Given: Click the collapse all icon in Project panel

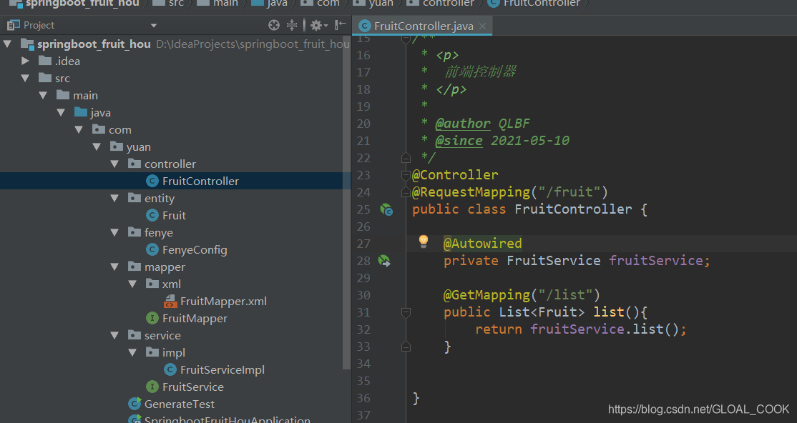Looking at the screenshot, I should (x=292, y=25).
